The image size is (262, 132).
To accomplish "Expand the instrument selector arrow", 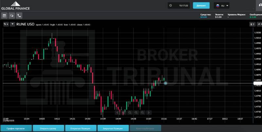I will click(x=12, y=24).
